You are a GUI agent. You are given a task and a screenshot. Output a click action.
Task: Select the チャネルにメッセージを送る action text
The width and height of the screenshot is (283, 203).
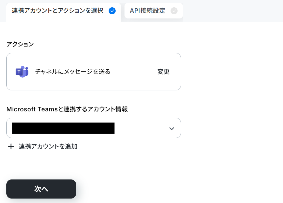(x=73, y=72)
